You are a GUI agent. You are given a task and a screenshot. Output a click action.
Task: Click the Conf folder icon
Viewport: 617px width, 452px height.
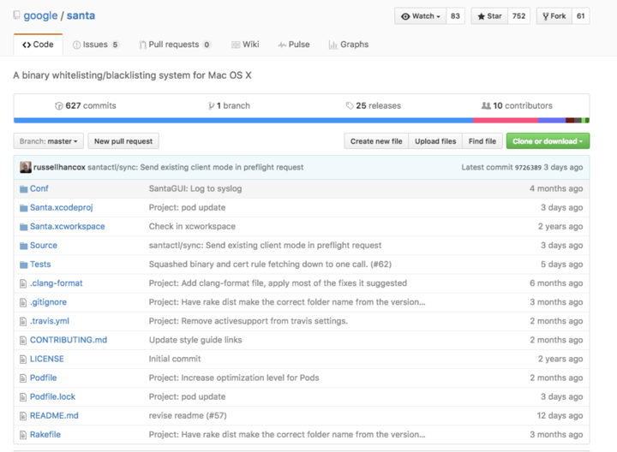click(23, 188)
